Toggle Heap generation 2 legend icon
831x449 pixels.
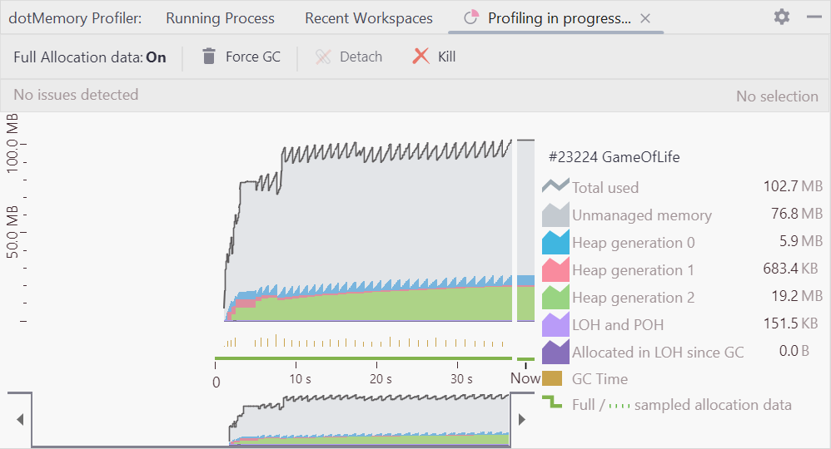coord(555,297)
